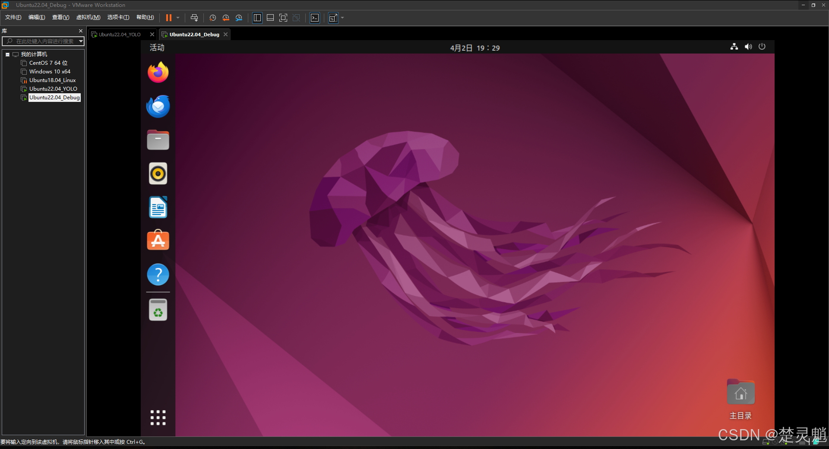Toggle the console view button
Image resolution: width=829 pixels, height=449 pixels.
click(x=315, y=18)
